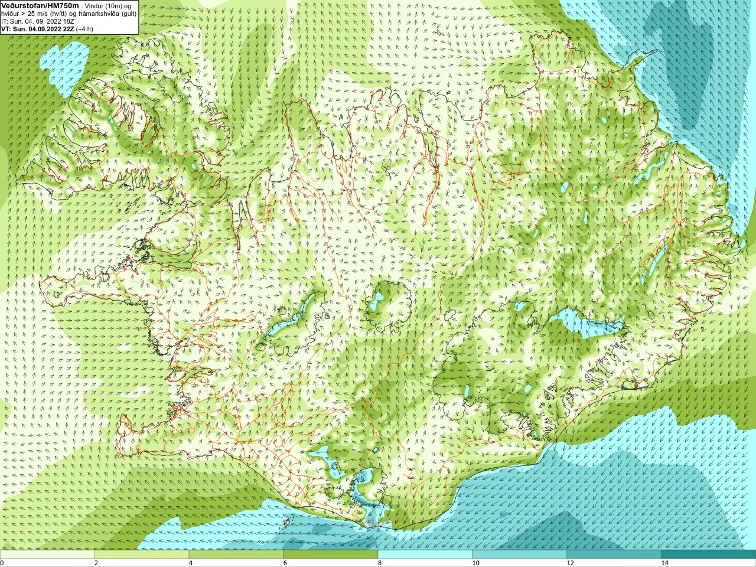Pick the dark green 6–8 legend swatch
Image resolution: width=756 pixels, height=567 pixels.
tap(331, 555)
